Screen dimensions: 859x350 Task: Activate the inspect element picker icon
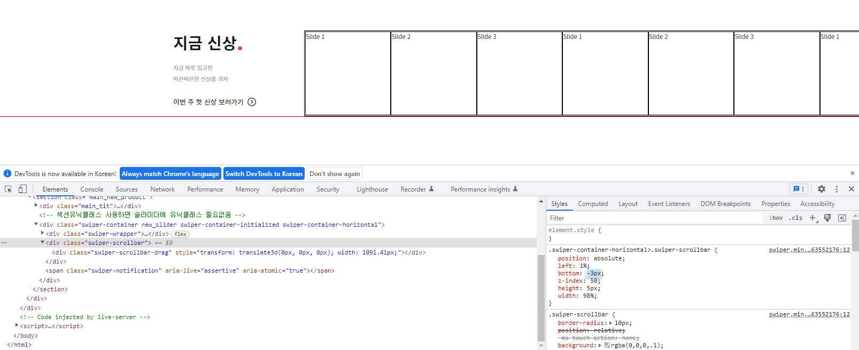pos(9,189)
